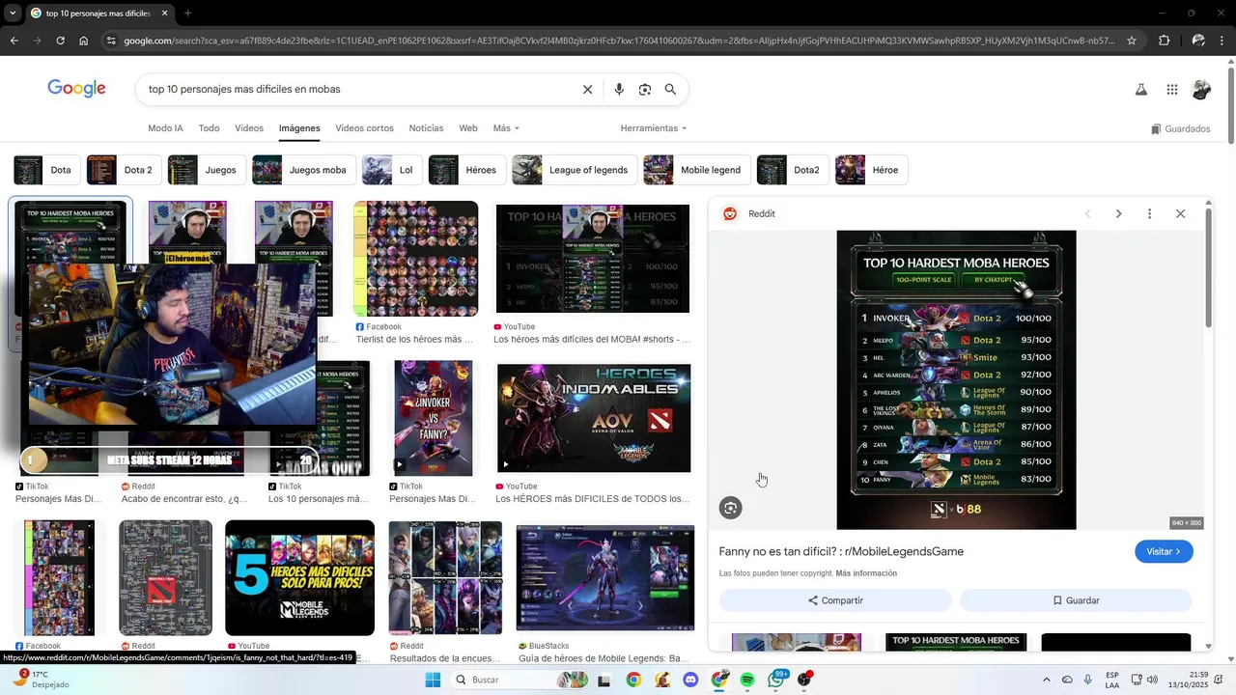Viewport: 1236px width, 695px height.
Task: Switch to the Web tab
Action: pyautogui.click(x=468, y=128)
